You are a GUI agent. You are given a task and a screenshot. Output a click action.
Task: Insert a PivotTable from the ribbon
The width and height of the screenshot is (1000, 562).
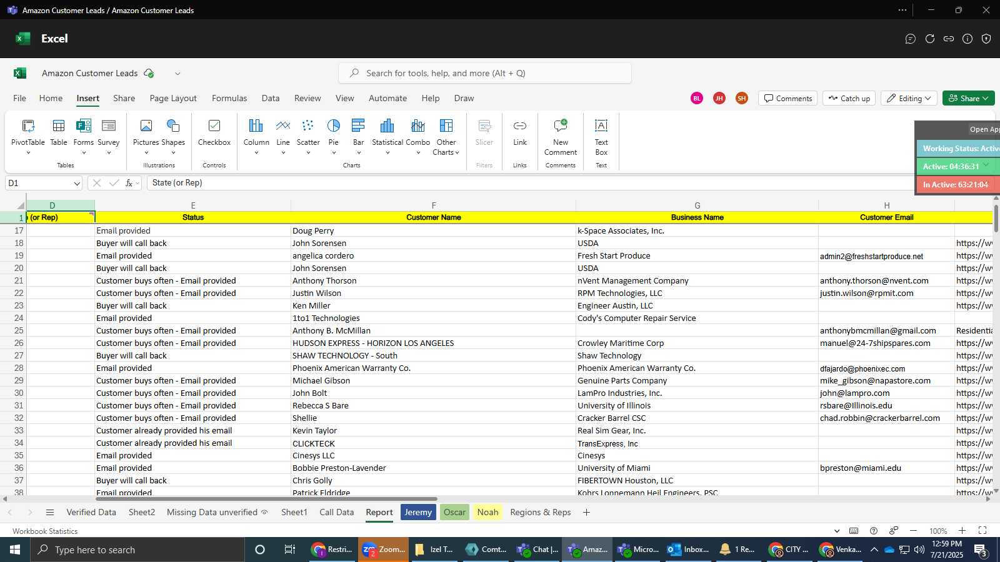[28, 132]
